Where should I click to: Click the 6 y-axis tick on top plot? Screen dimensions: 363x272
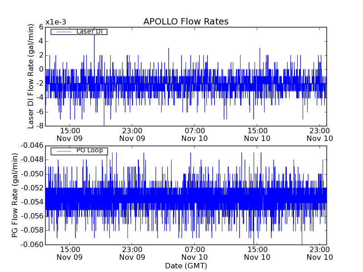coord(41,27)
